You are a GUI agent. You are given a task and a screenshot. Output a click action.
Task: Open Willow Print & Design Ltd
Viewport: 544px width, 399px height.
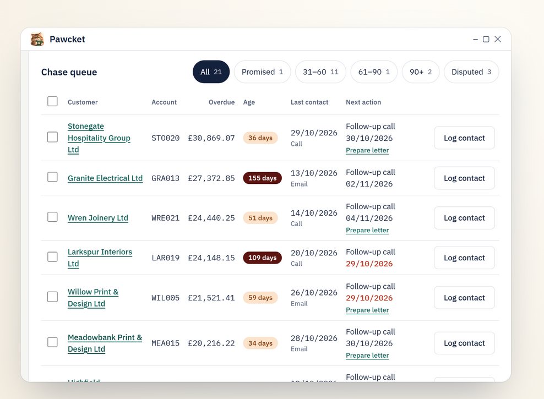coord(93,298)
